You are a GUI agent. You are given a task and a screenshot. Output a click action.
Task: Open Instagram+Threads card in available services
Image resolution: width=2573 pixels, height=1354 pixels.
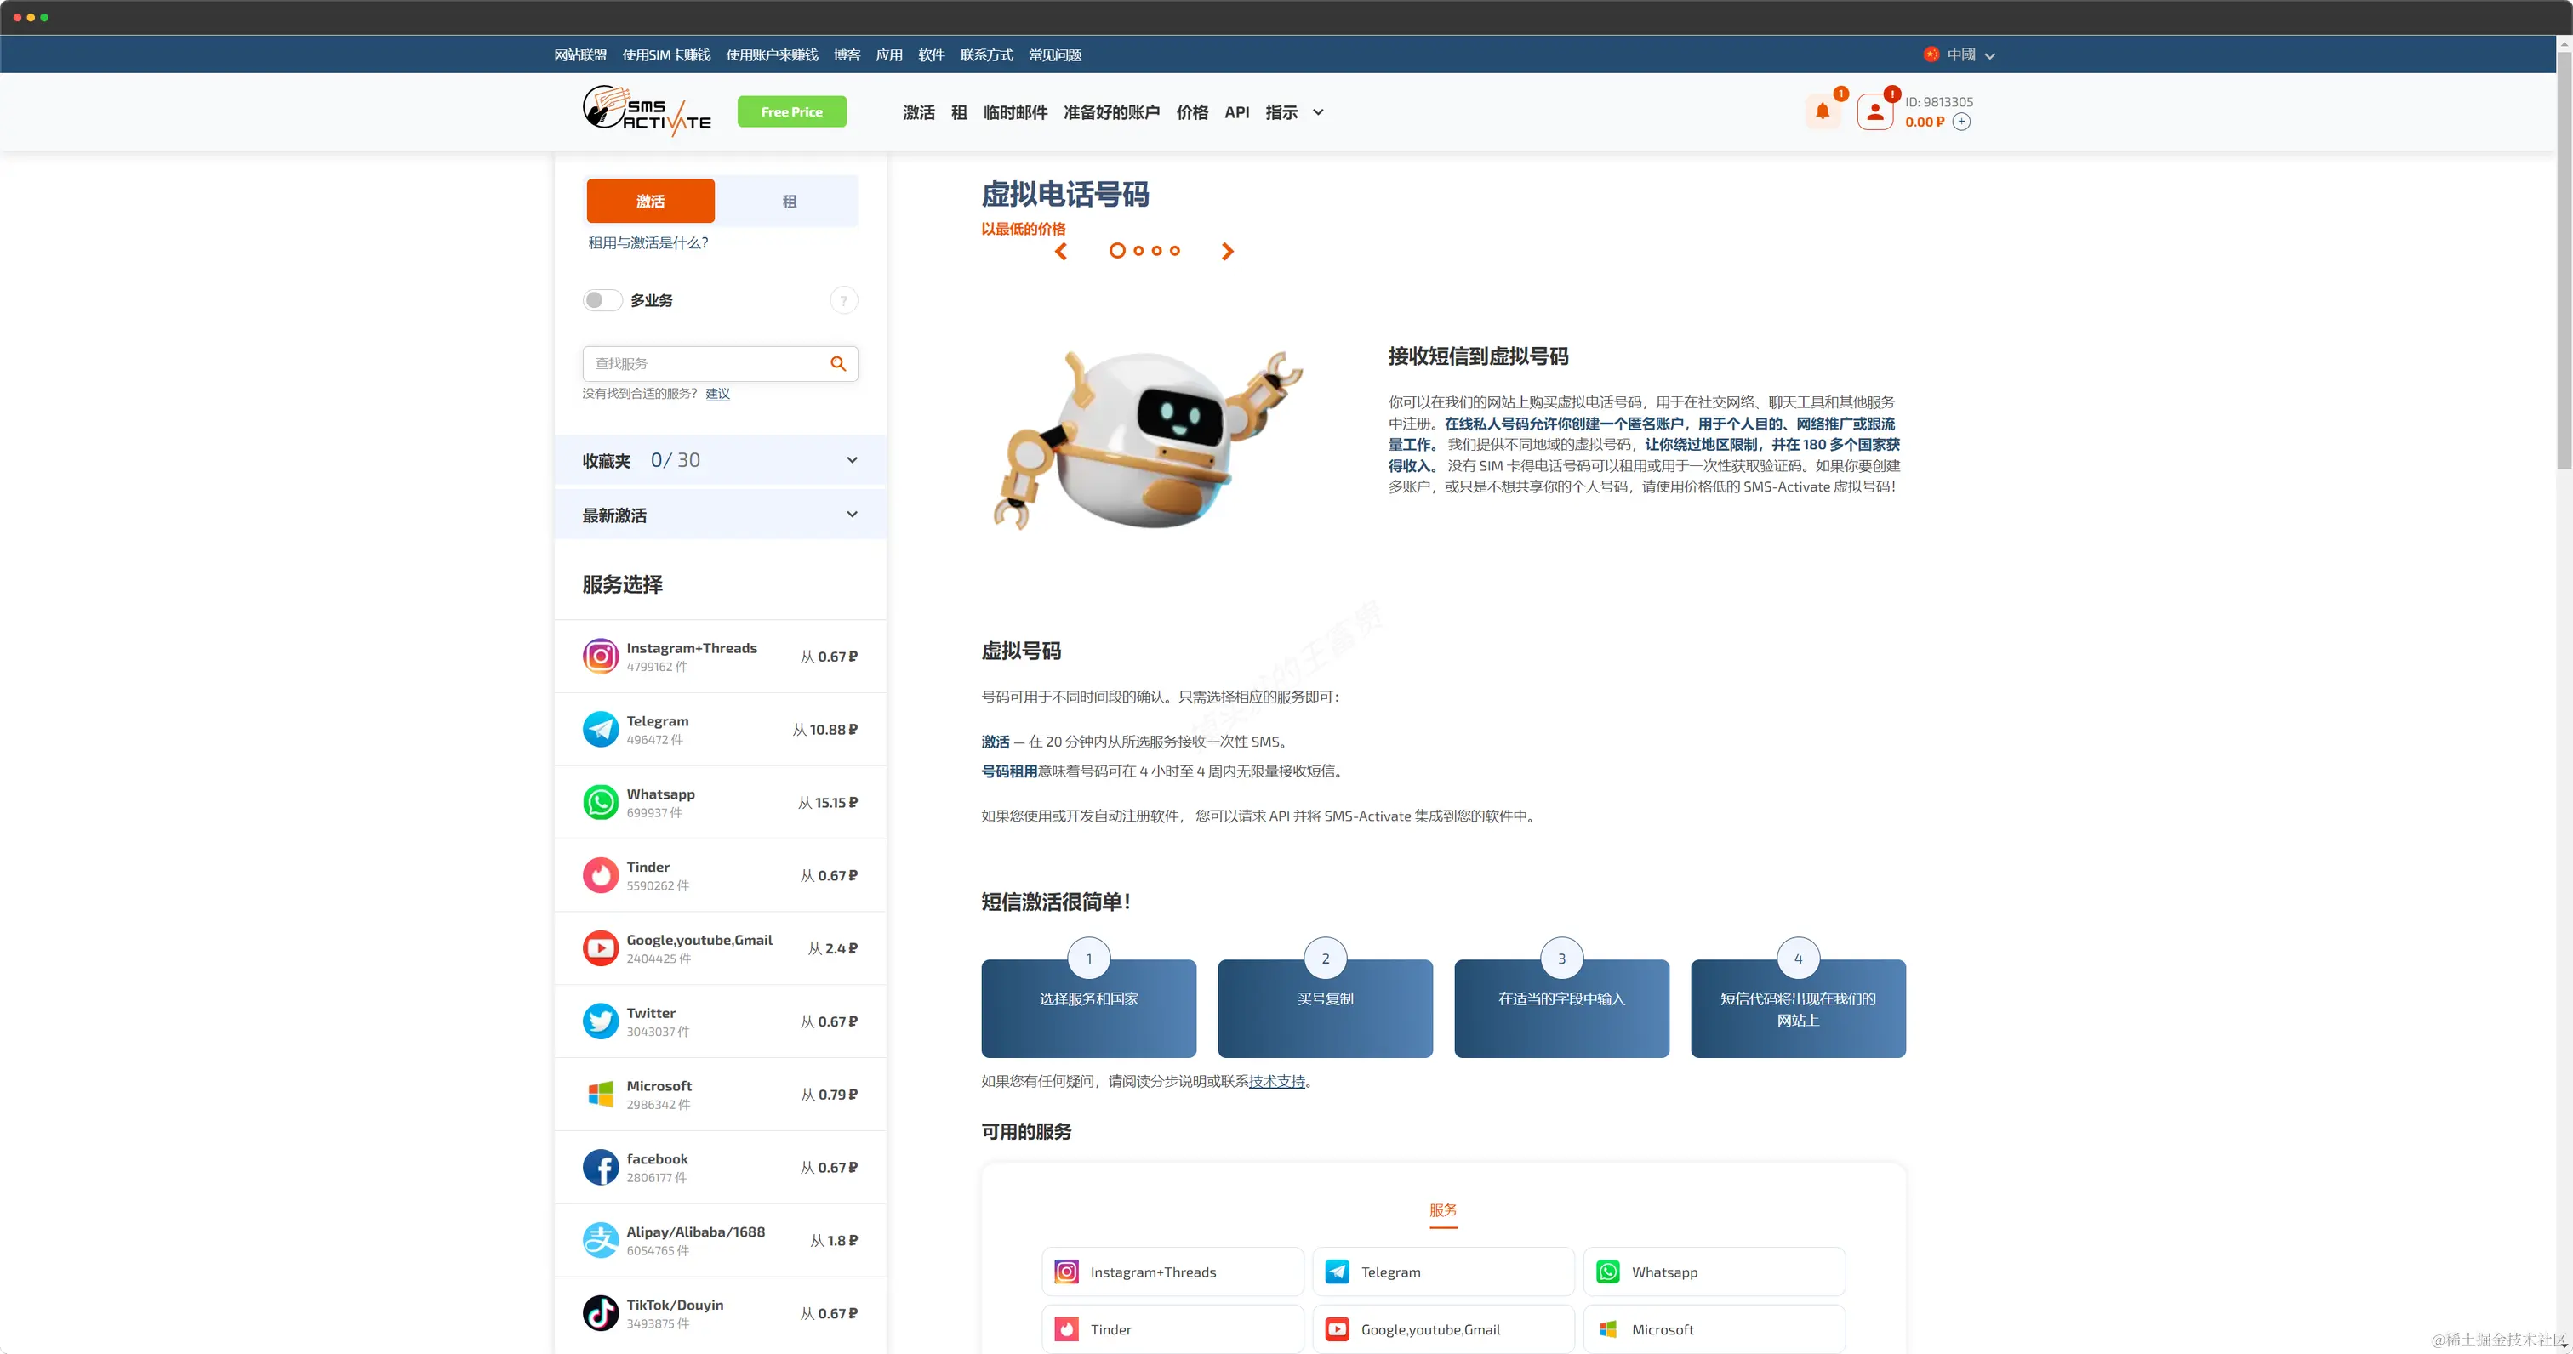1172,1272
